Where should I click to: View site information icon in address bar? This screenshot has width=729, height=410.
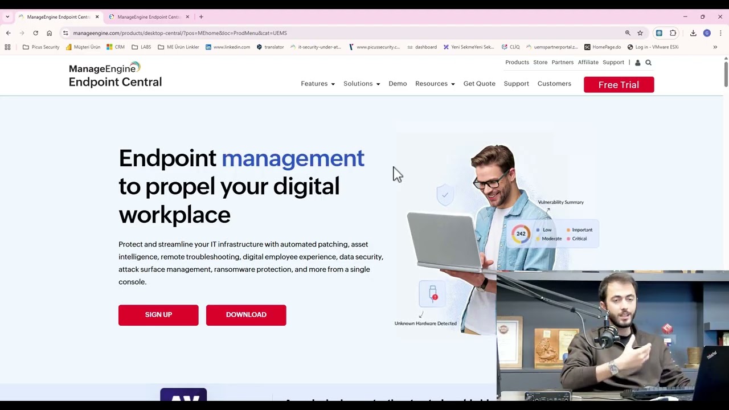[65, 33]
